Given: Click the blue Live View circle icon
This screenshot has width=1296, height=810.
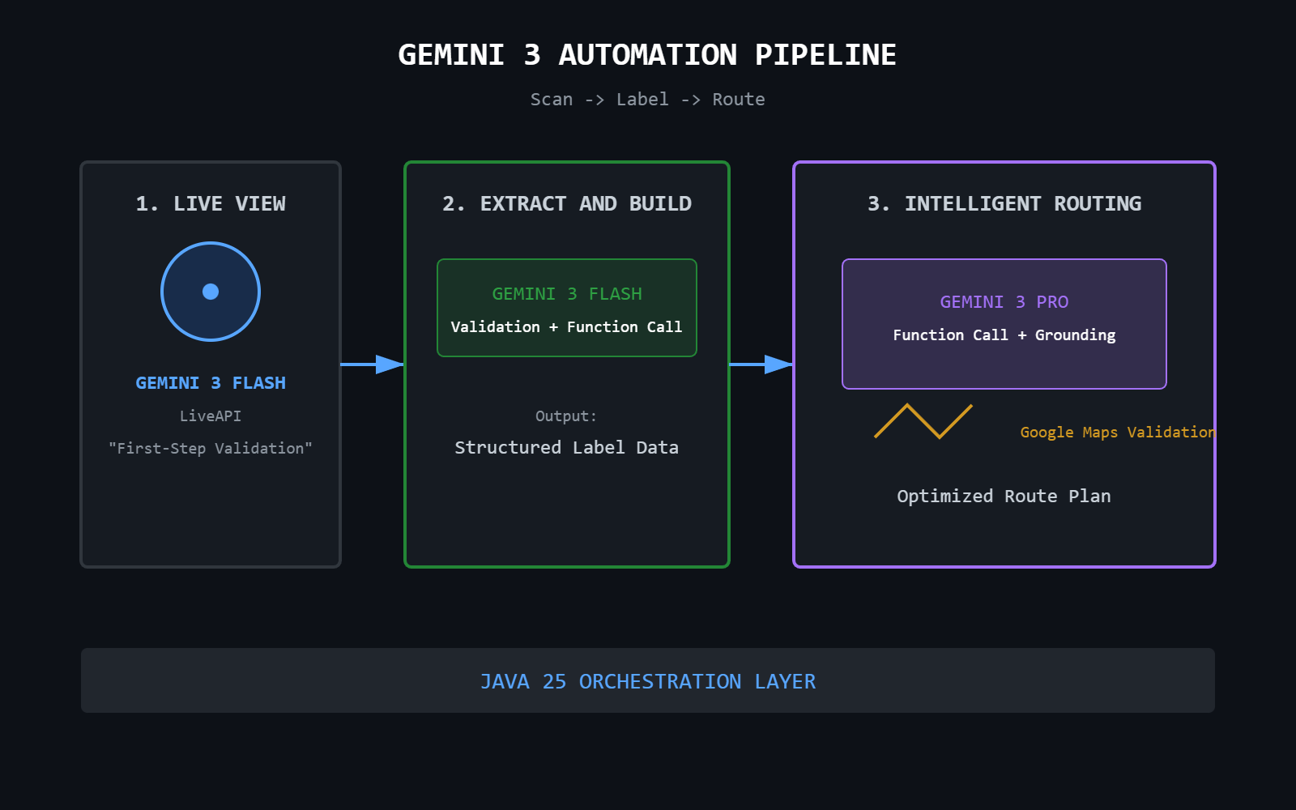Looking at the screenshot, I should (211, 292).
